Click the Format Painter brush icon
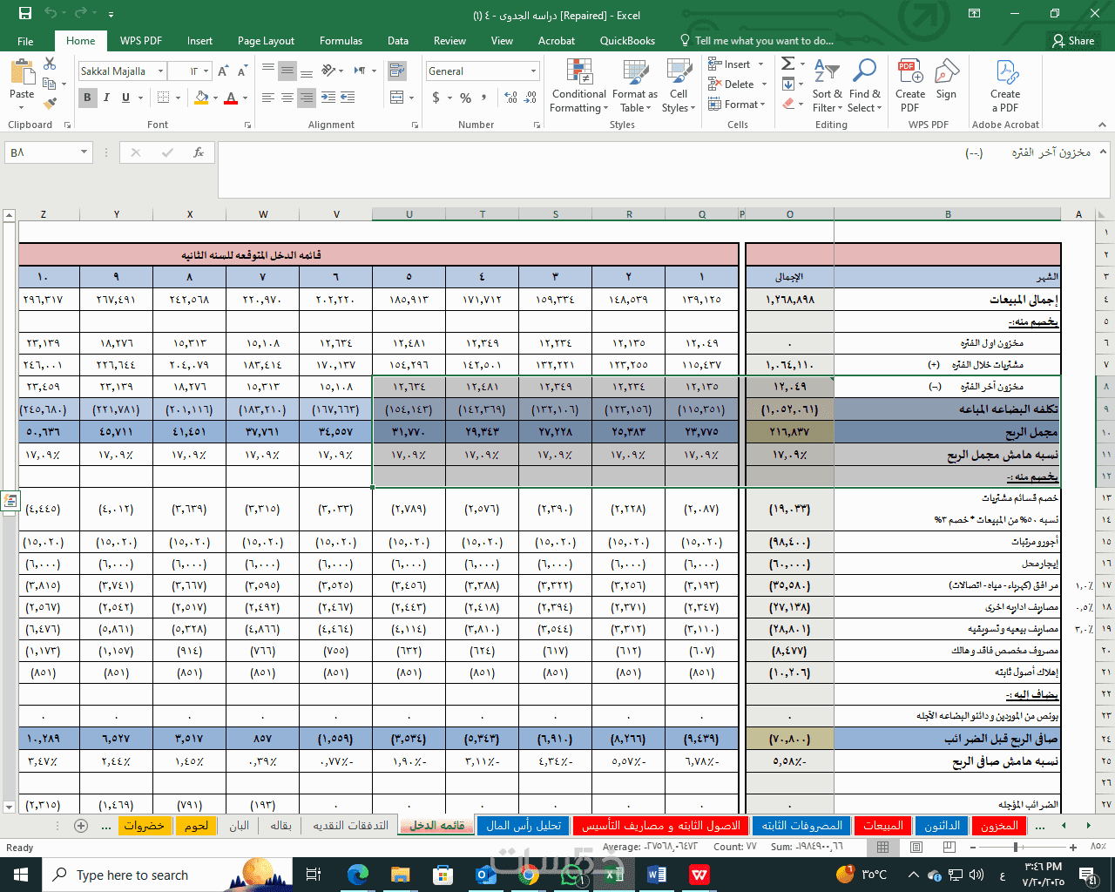The height and width of the screenshot is (892, 1115). click(50, 104)
